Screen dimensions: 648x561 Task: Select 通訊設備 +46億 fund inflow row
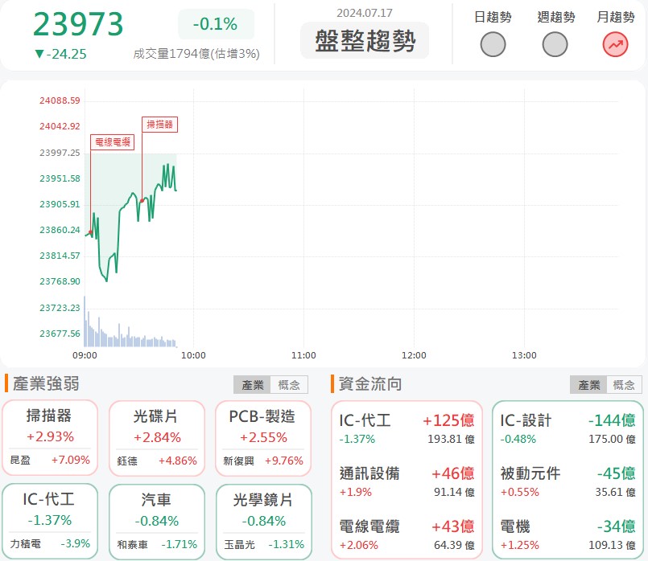pos(407,481)
